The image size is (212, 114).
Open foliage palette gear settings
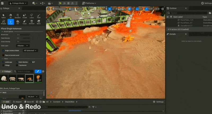tap(43, 71)
